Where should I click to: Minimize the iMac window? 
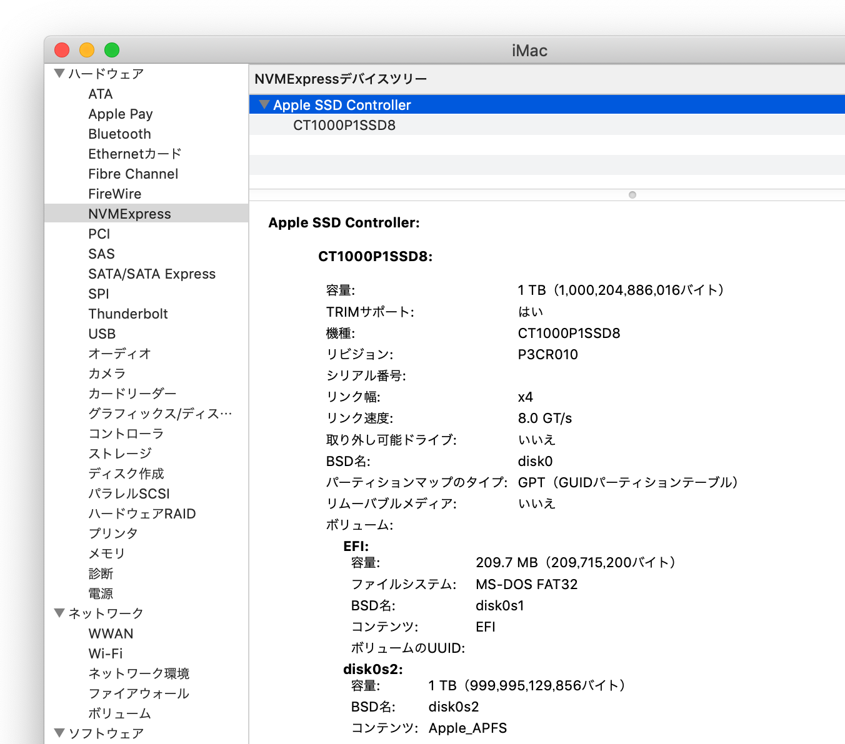[x=87, y=50]
